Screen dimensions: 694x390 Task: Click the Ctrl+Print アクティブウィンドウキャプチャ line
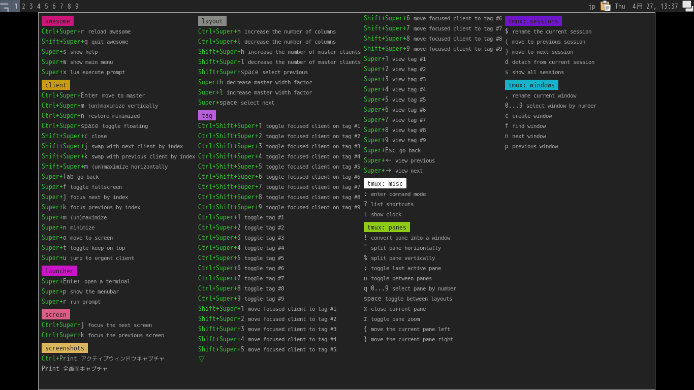point(103,359)
